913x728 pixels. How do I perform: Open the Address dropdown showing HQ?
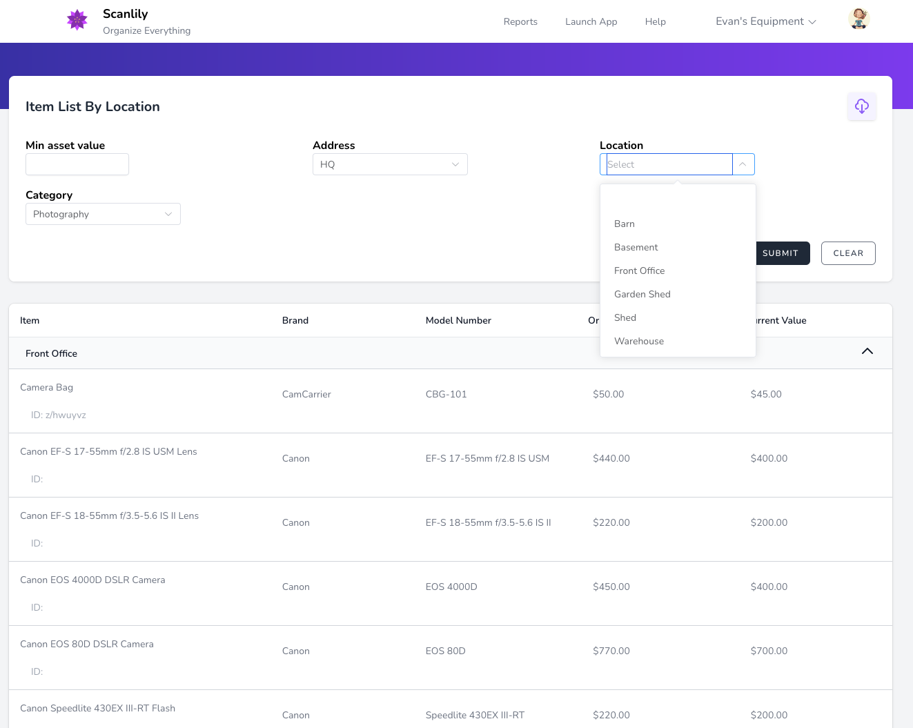[390, 164]
